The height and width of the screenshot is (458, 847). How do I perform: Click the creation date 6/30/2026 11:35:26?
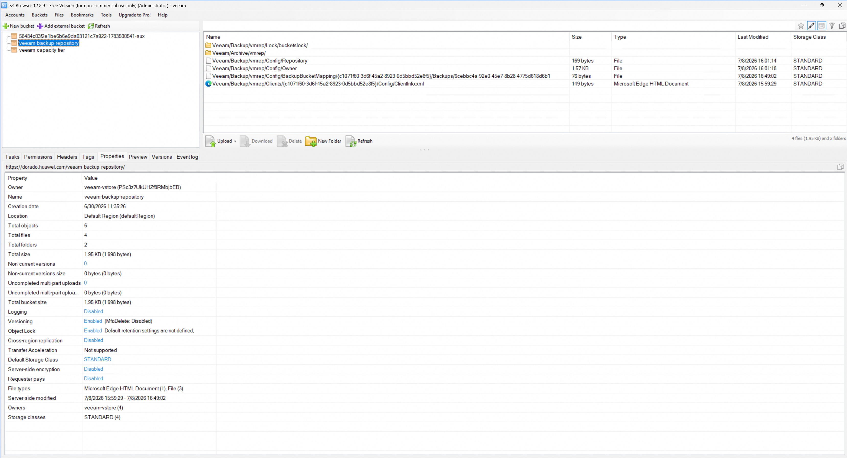(x=105, y=207)
